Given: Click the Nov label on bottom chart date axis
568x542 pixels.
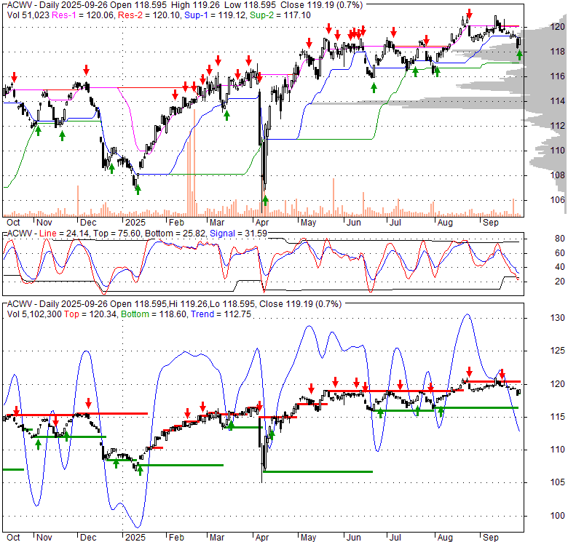Looking at the screenshot, I should (x=44, y=538).
